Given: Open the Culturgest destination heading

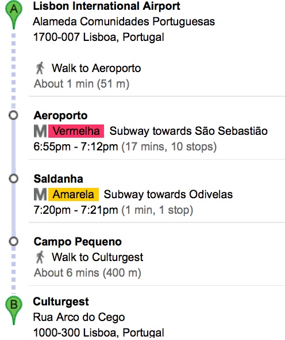Looking at the screenshot, I should (x=61, y=301).
